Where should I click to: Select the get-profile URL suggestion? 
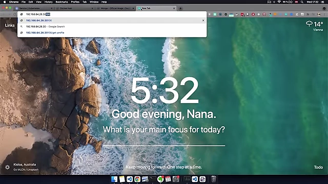pyautogui.click(x=112, y=33)
